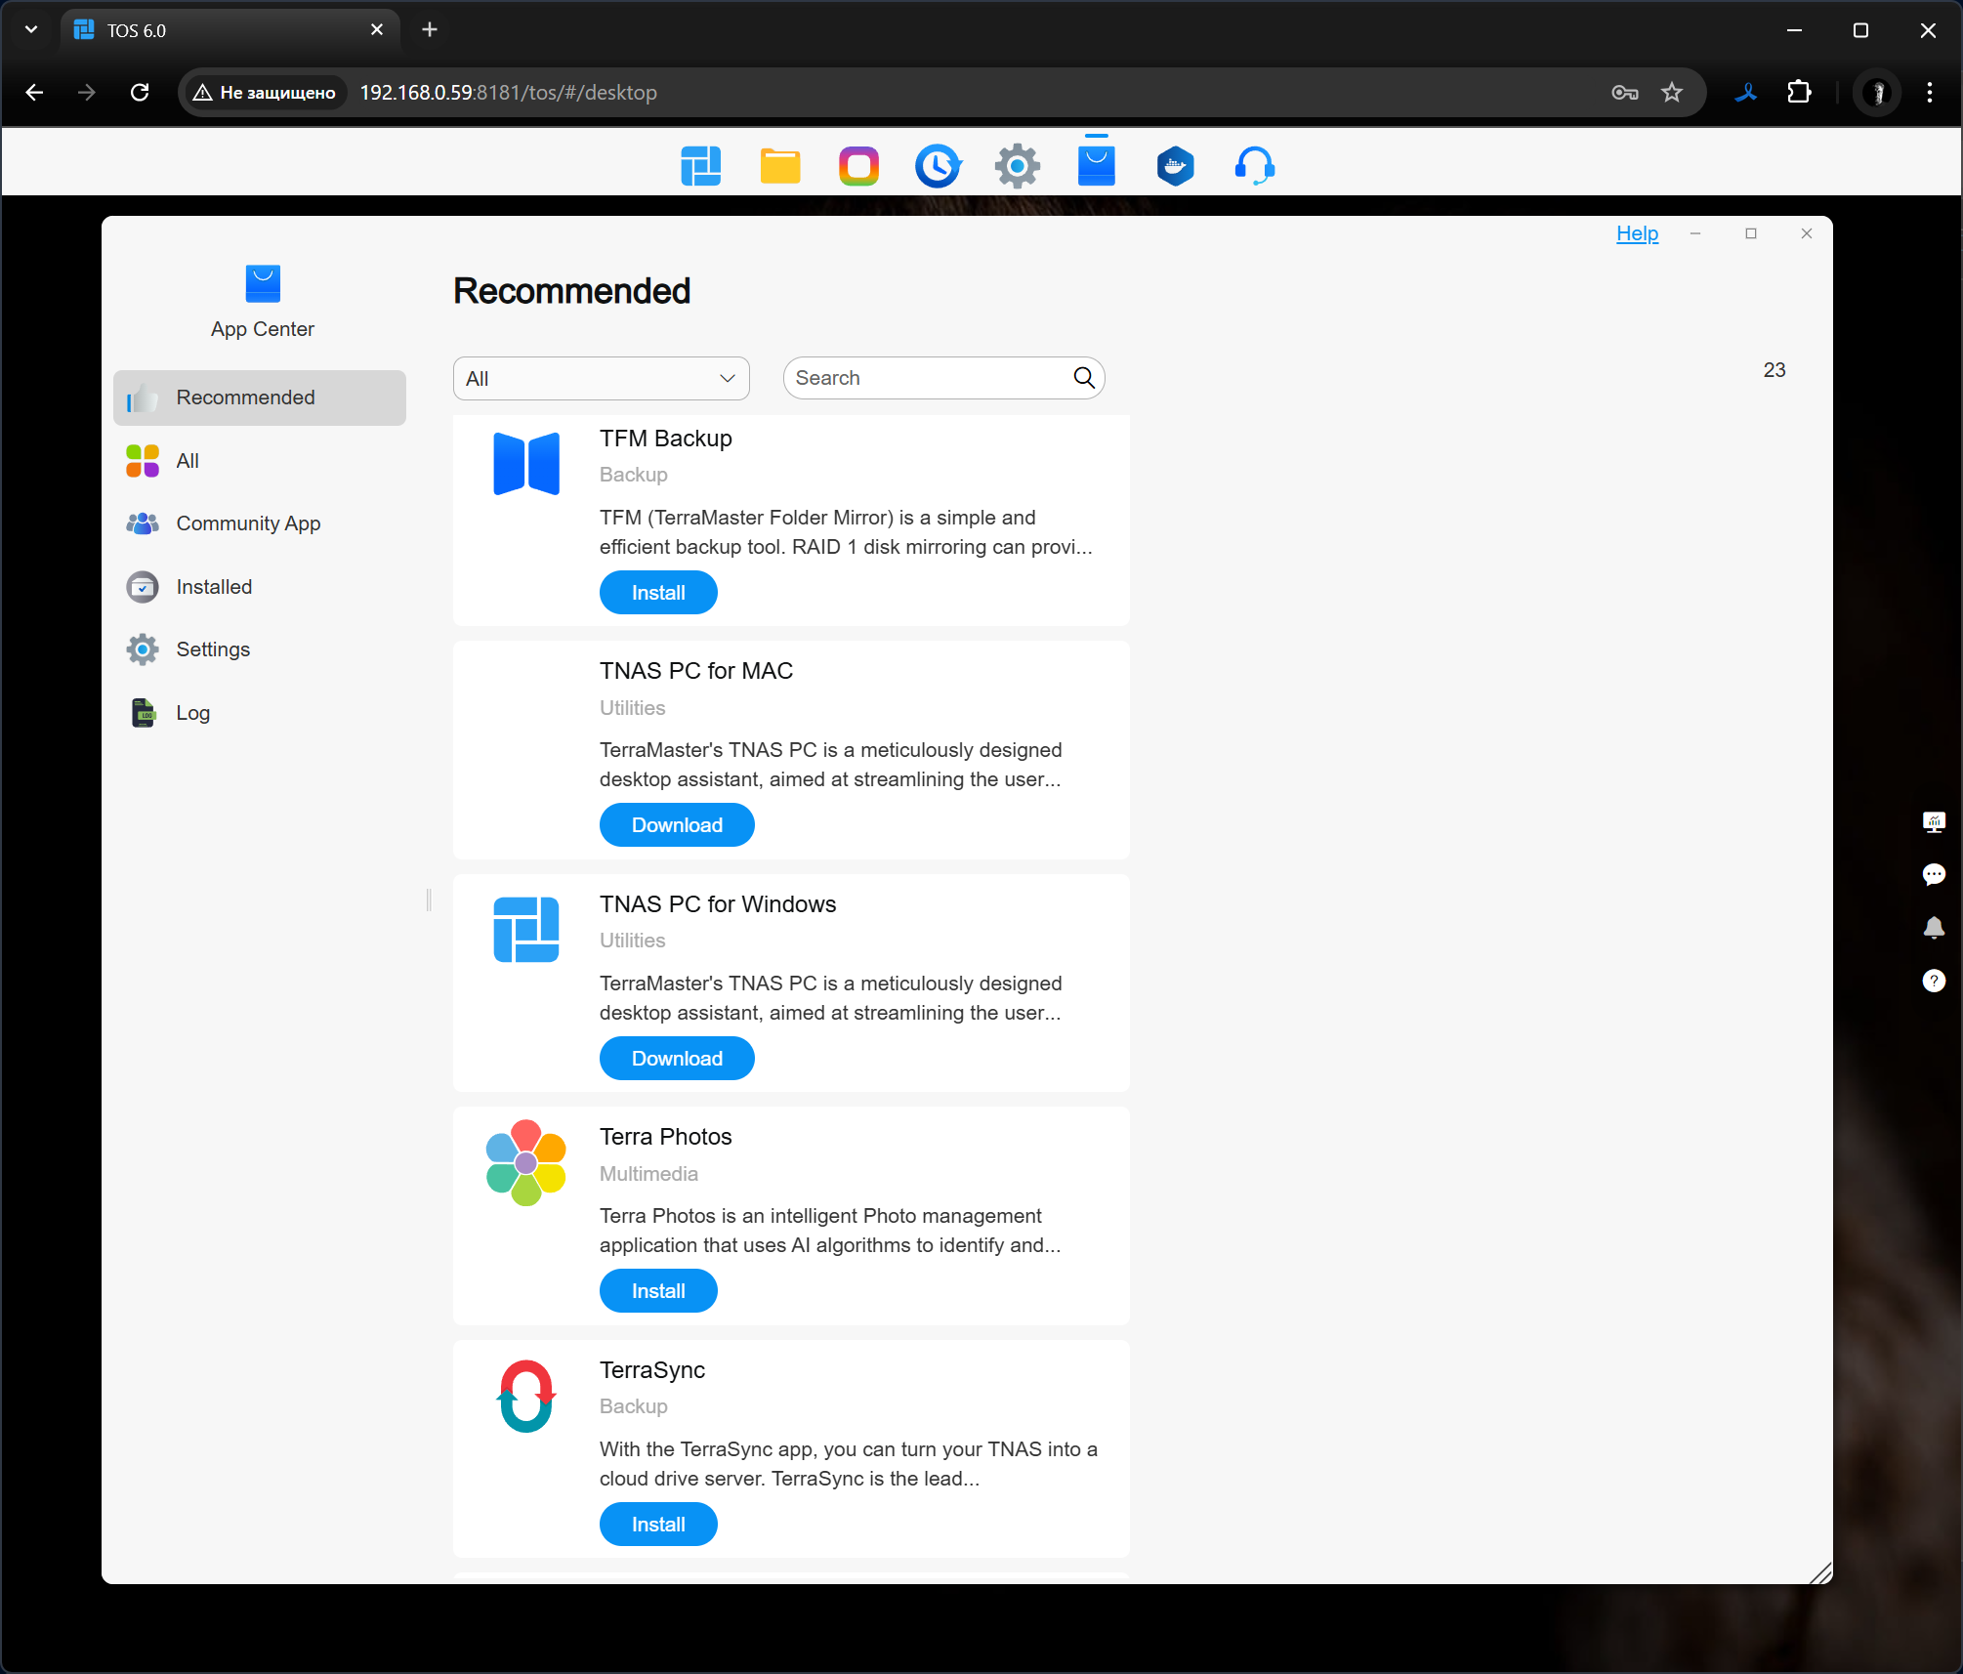Open the support headset icon
1963x1674 pixels.
coord(1254,166)
